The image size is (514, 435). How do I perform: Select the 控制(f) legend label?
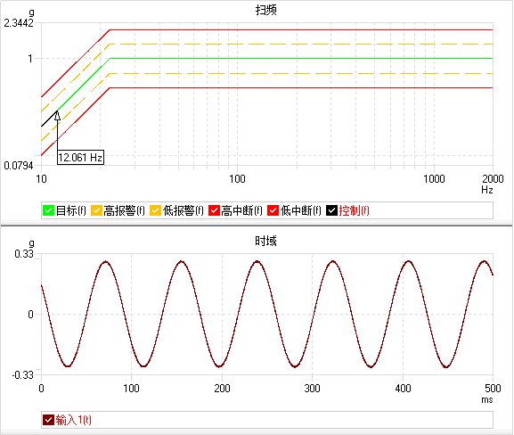pyautogui.click(x=354, y=210)
